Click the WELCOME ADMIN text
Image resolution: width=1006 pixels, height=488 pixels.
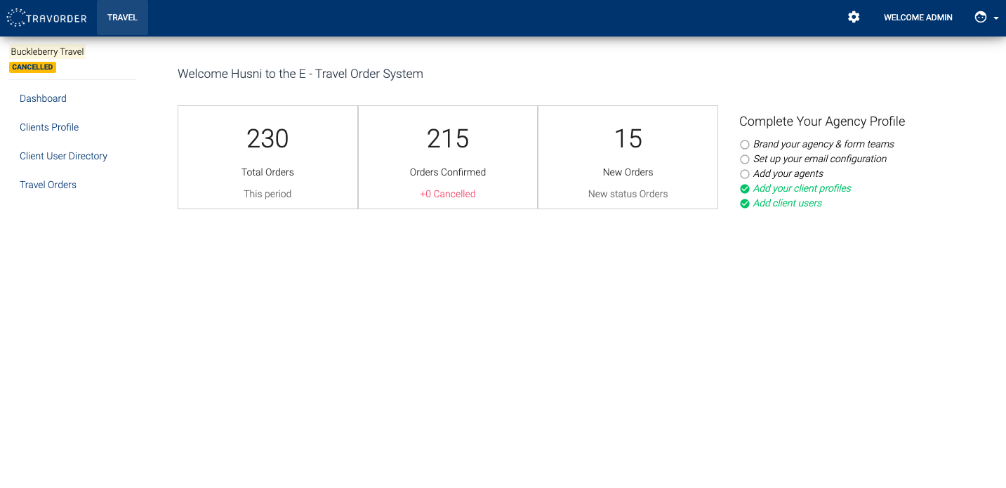click(918, 18)
